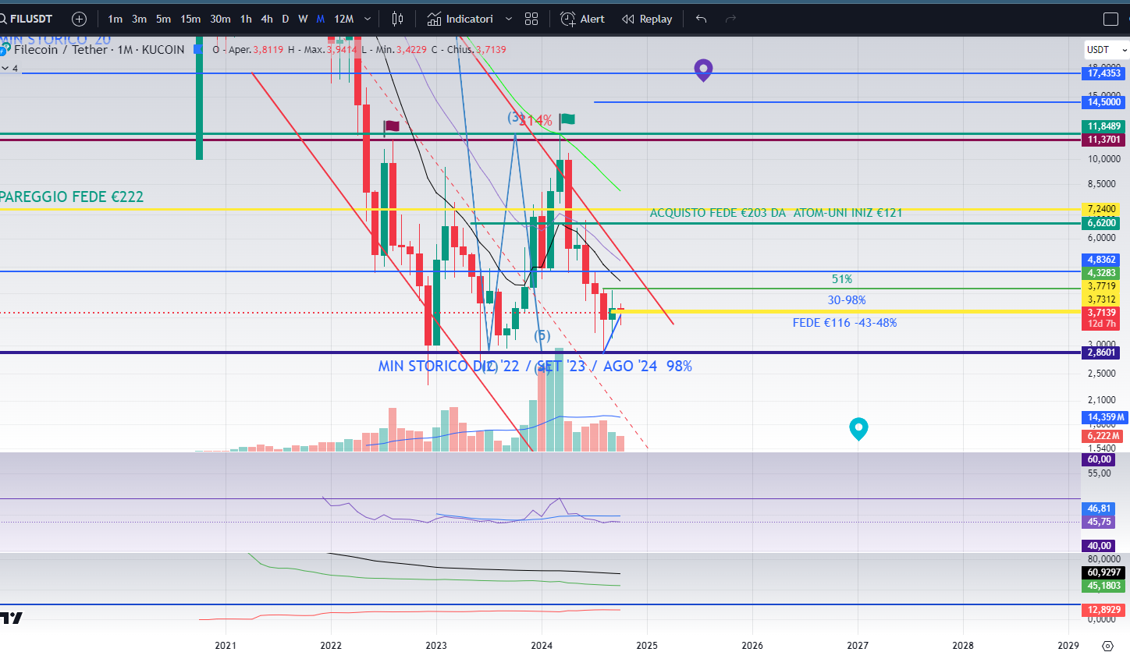Click the undo arrow
Screen dimensions: 1130x652
[x=701, y=19]
